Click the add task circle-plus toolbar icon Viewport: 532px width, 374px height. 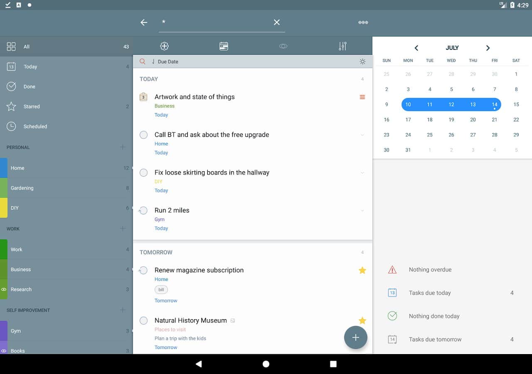tap(164, 46)
